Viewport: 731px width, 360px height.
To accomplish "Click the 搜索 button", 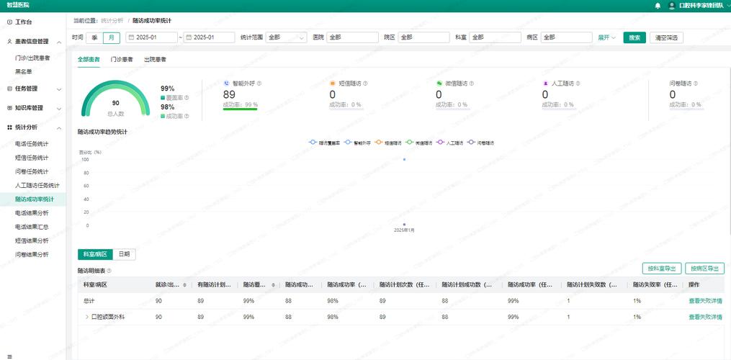I will (634, 37).
